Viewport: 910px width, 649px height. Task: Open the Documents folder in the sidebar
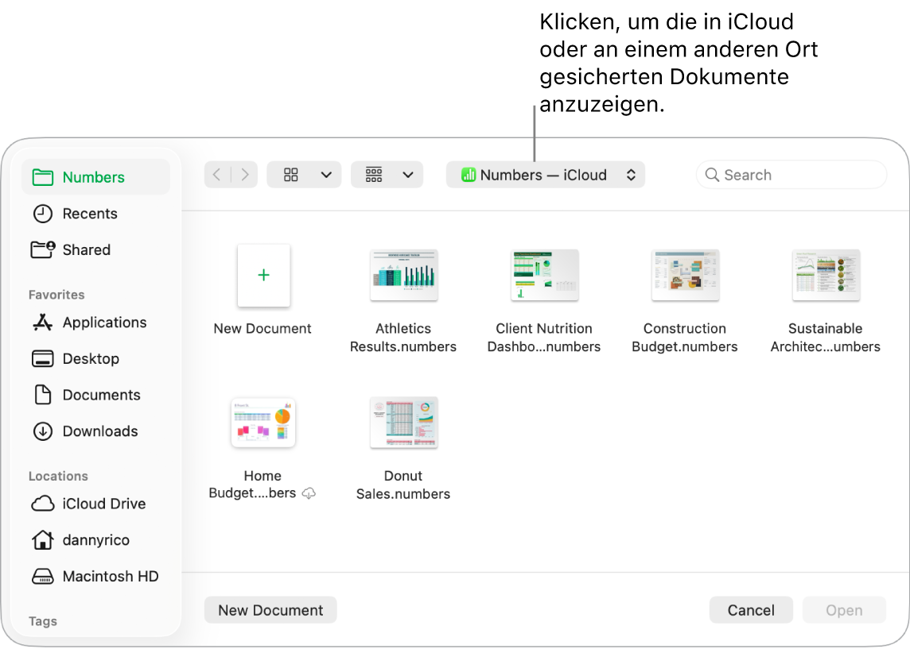pyautogui.click(x=100, y=395)
